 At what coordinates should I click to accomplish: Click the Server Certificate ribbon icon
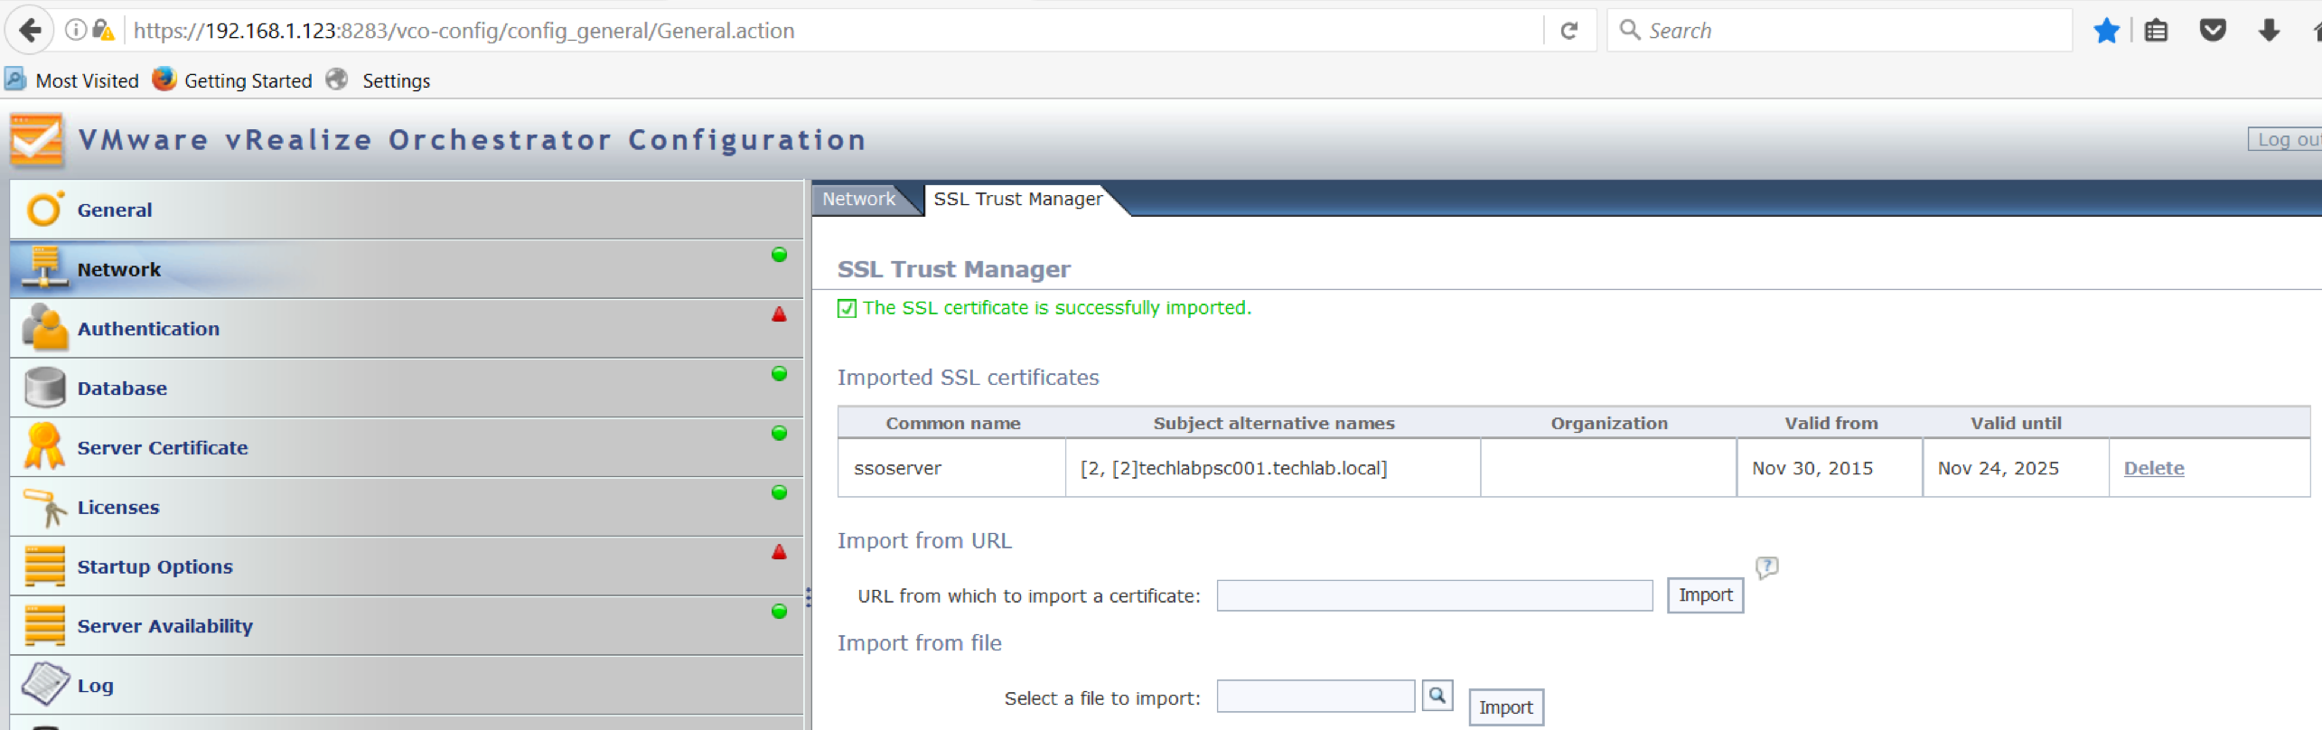(44, 446)
